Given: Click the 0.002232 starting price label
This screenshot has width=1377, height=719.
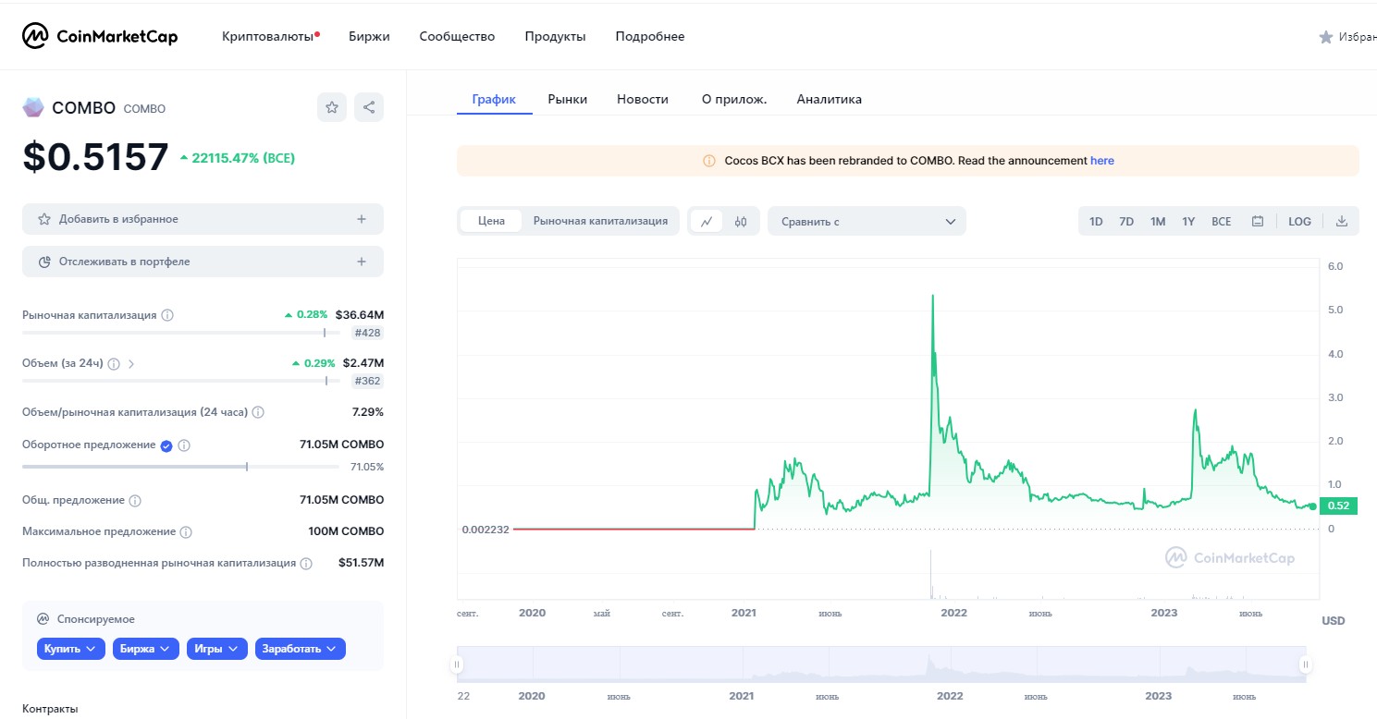Looking at the screenshot, I should coord(486,530).
